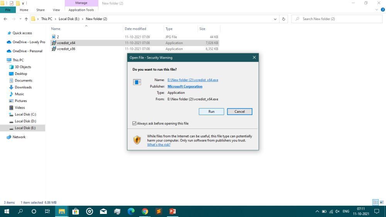
Task: Sort by the Name column header
Action: [56, 29]
